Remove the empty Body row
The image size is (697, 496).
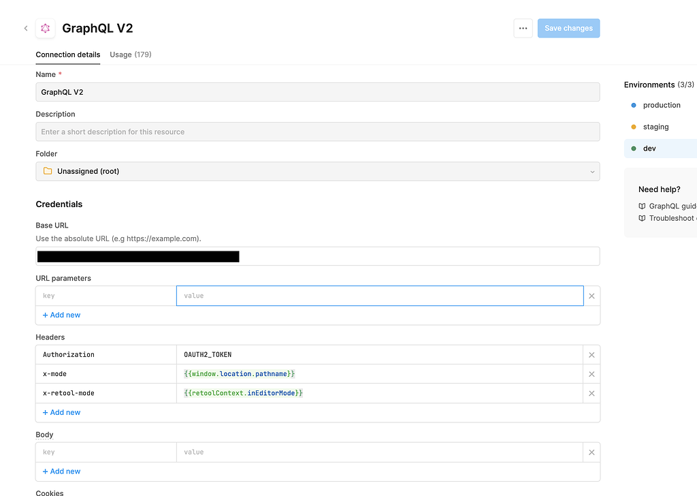[x=591, y=452]
